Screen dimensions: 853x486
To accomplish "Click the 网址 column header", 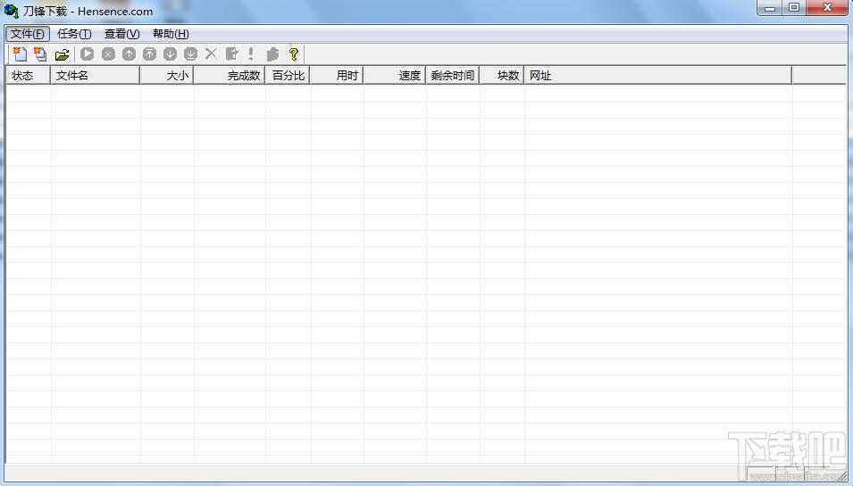I will tap(657, 76).
